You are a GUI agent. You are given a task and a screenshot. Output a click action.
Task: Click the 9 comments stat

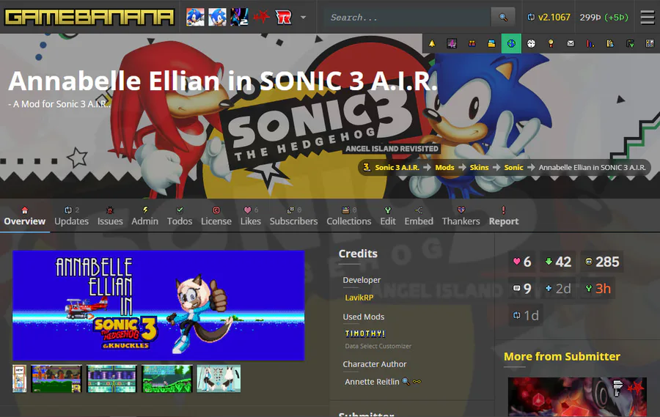click(x=522, y=289)
